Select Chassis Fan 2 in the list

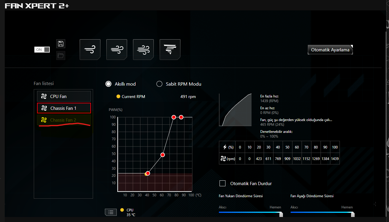[64, 120]
